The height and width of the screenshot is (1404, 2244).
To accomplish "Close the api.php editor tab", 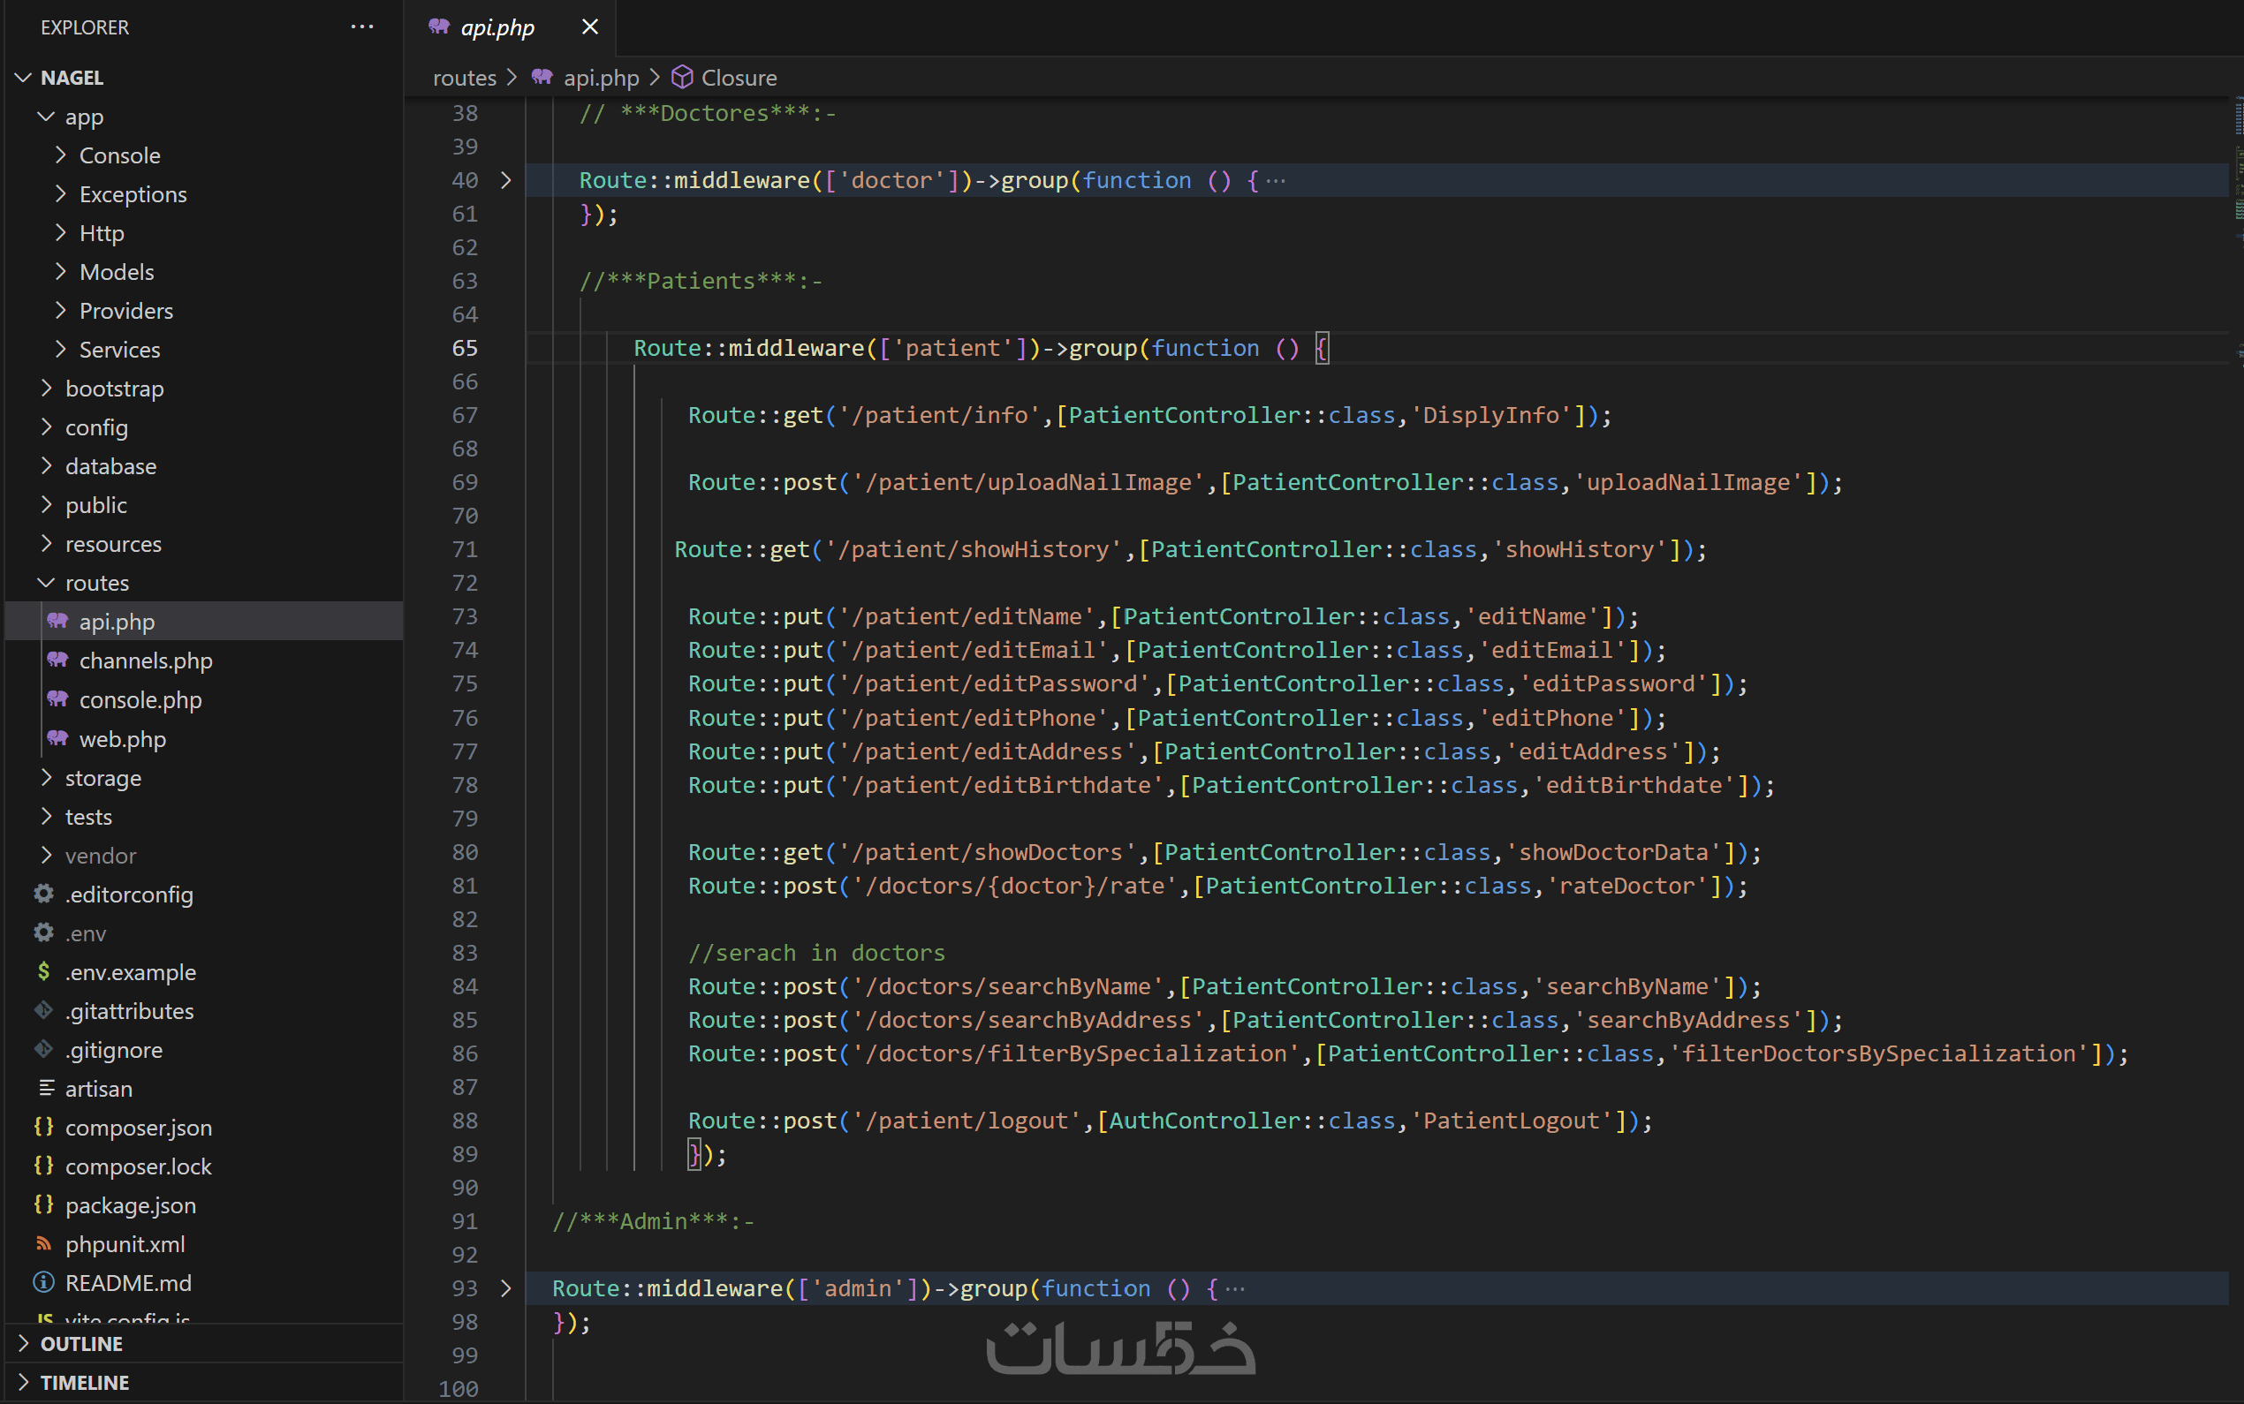I will pyautogui.click(x=589, y=26).
